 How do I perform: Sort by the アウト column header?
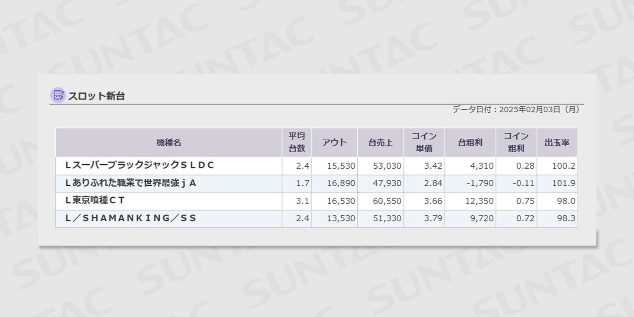coord(334,143)
